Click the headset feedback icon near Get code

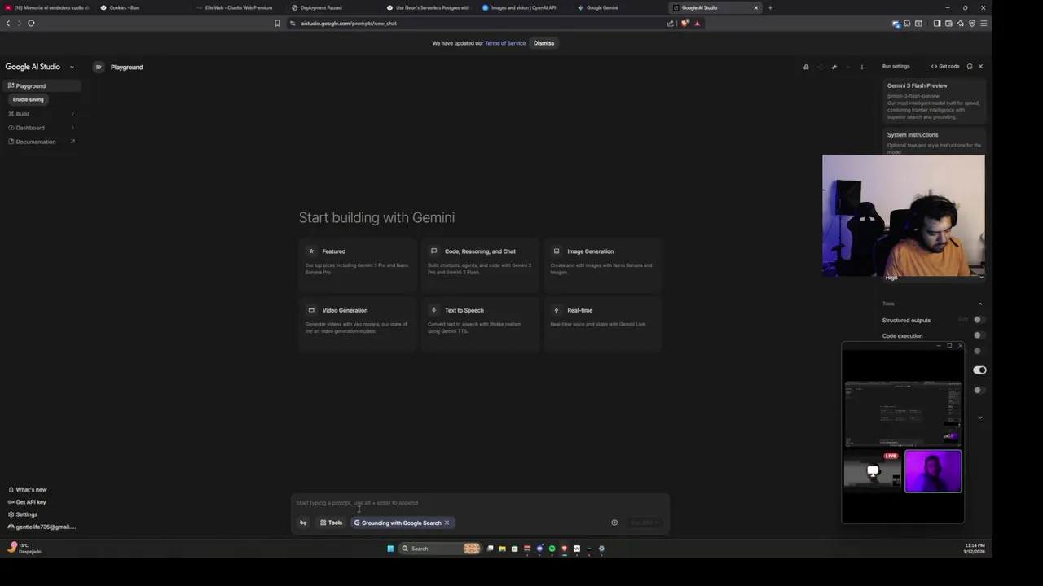click(x=970, y=66)
